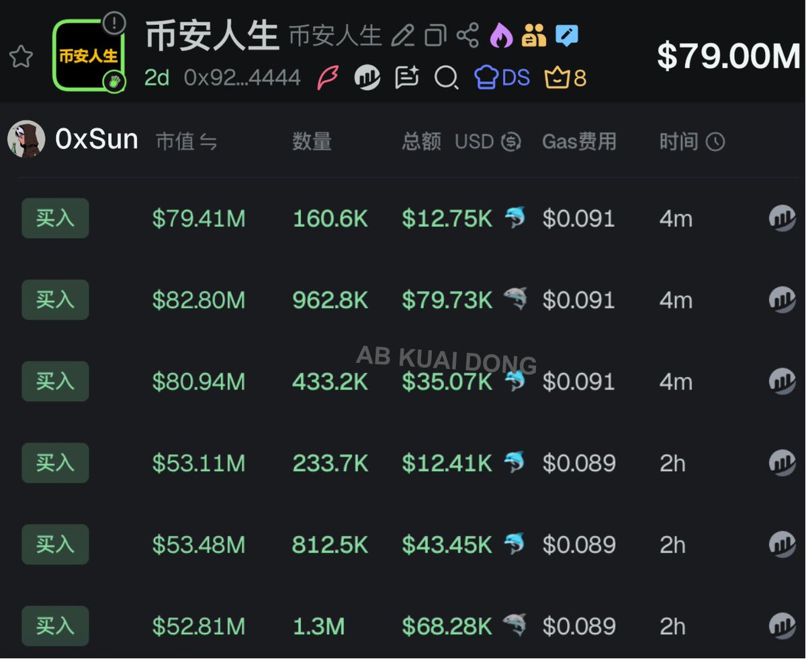
Task: Click dolphin icon next to $12.41K
Action: [515, 462]
